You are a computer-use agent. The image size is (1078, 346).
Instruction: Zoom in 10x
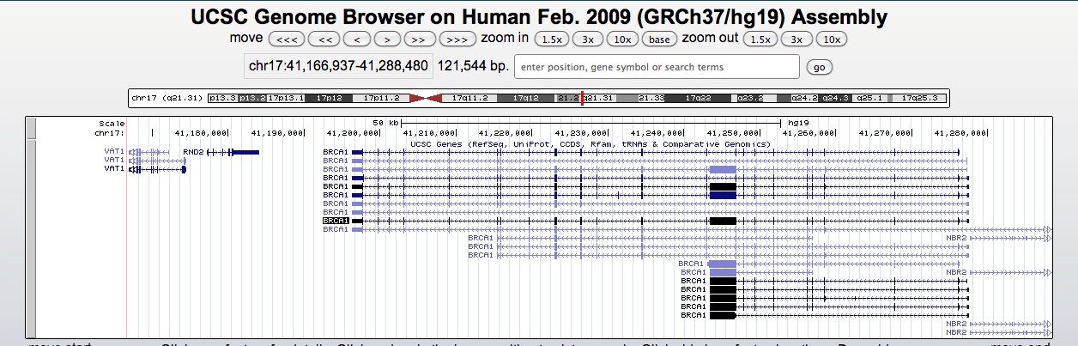pos(622,39)
